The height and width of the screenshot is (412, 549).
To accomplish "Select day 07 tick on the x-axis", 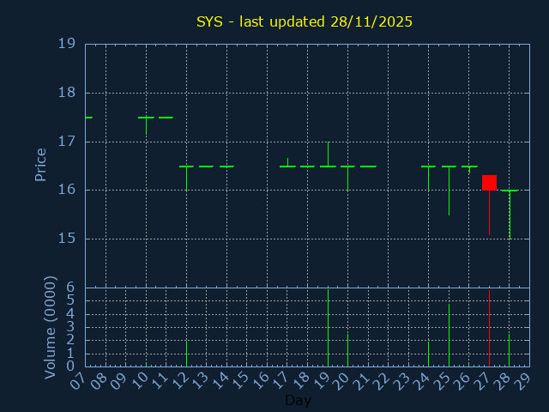I will point(78,379).
